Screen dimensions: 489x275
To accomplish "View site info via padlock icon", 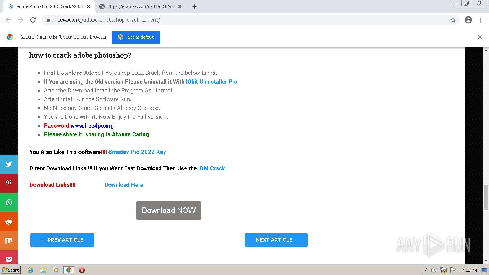I will [x=48, y=20].
